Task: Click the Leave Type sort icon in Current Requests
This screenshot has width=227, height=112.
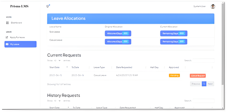Action: (112, 67)
